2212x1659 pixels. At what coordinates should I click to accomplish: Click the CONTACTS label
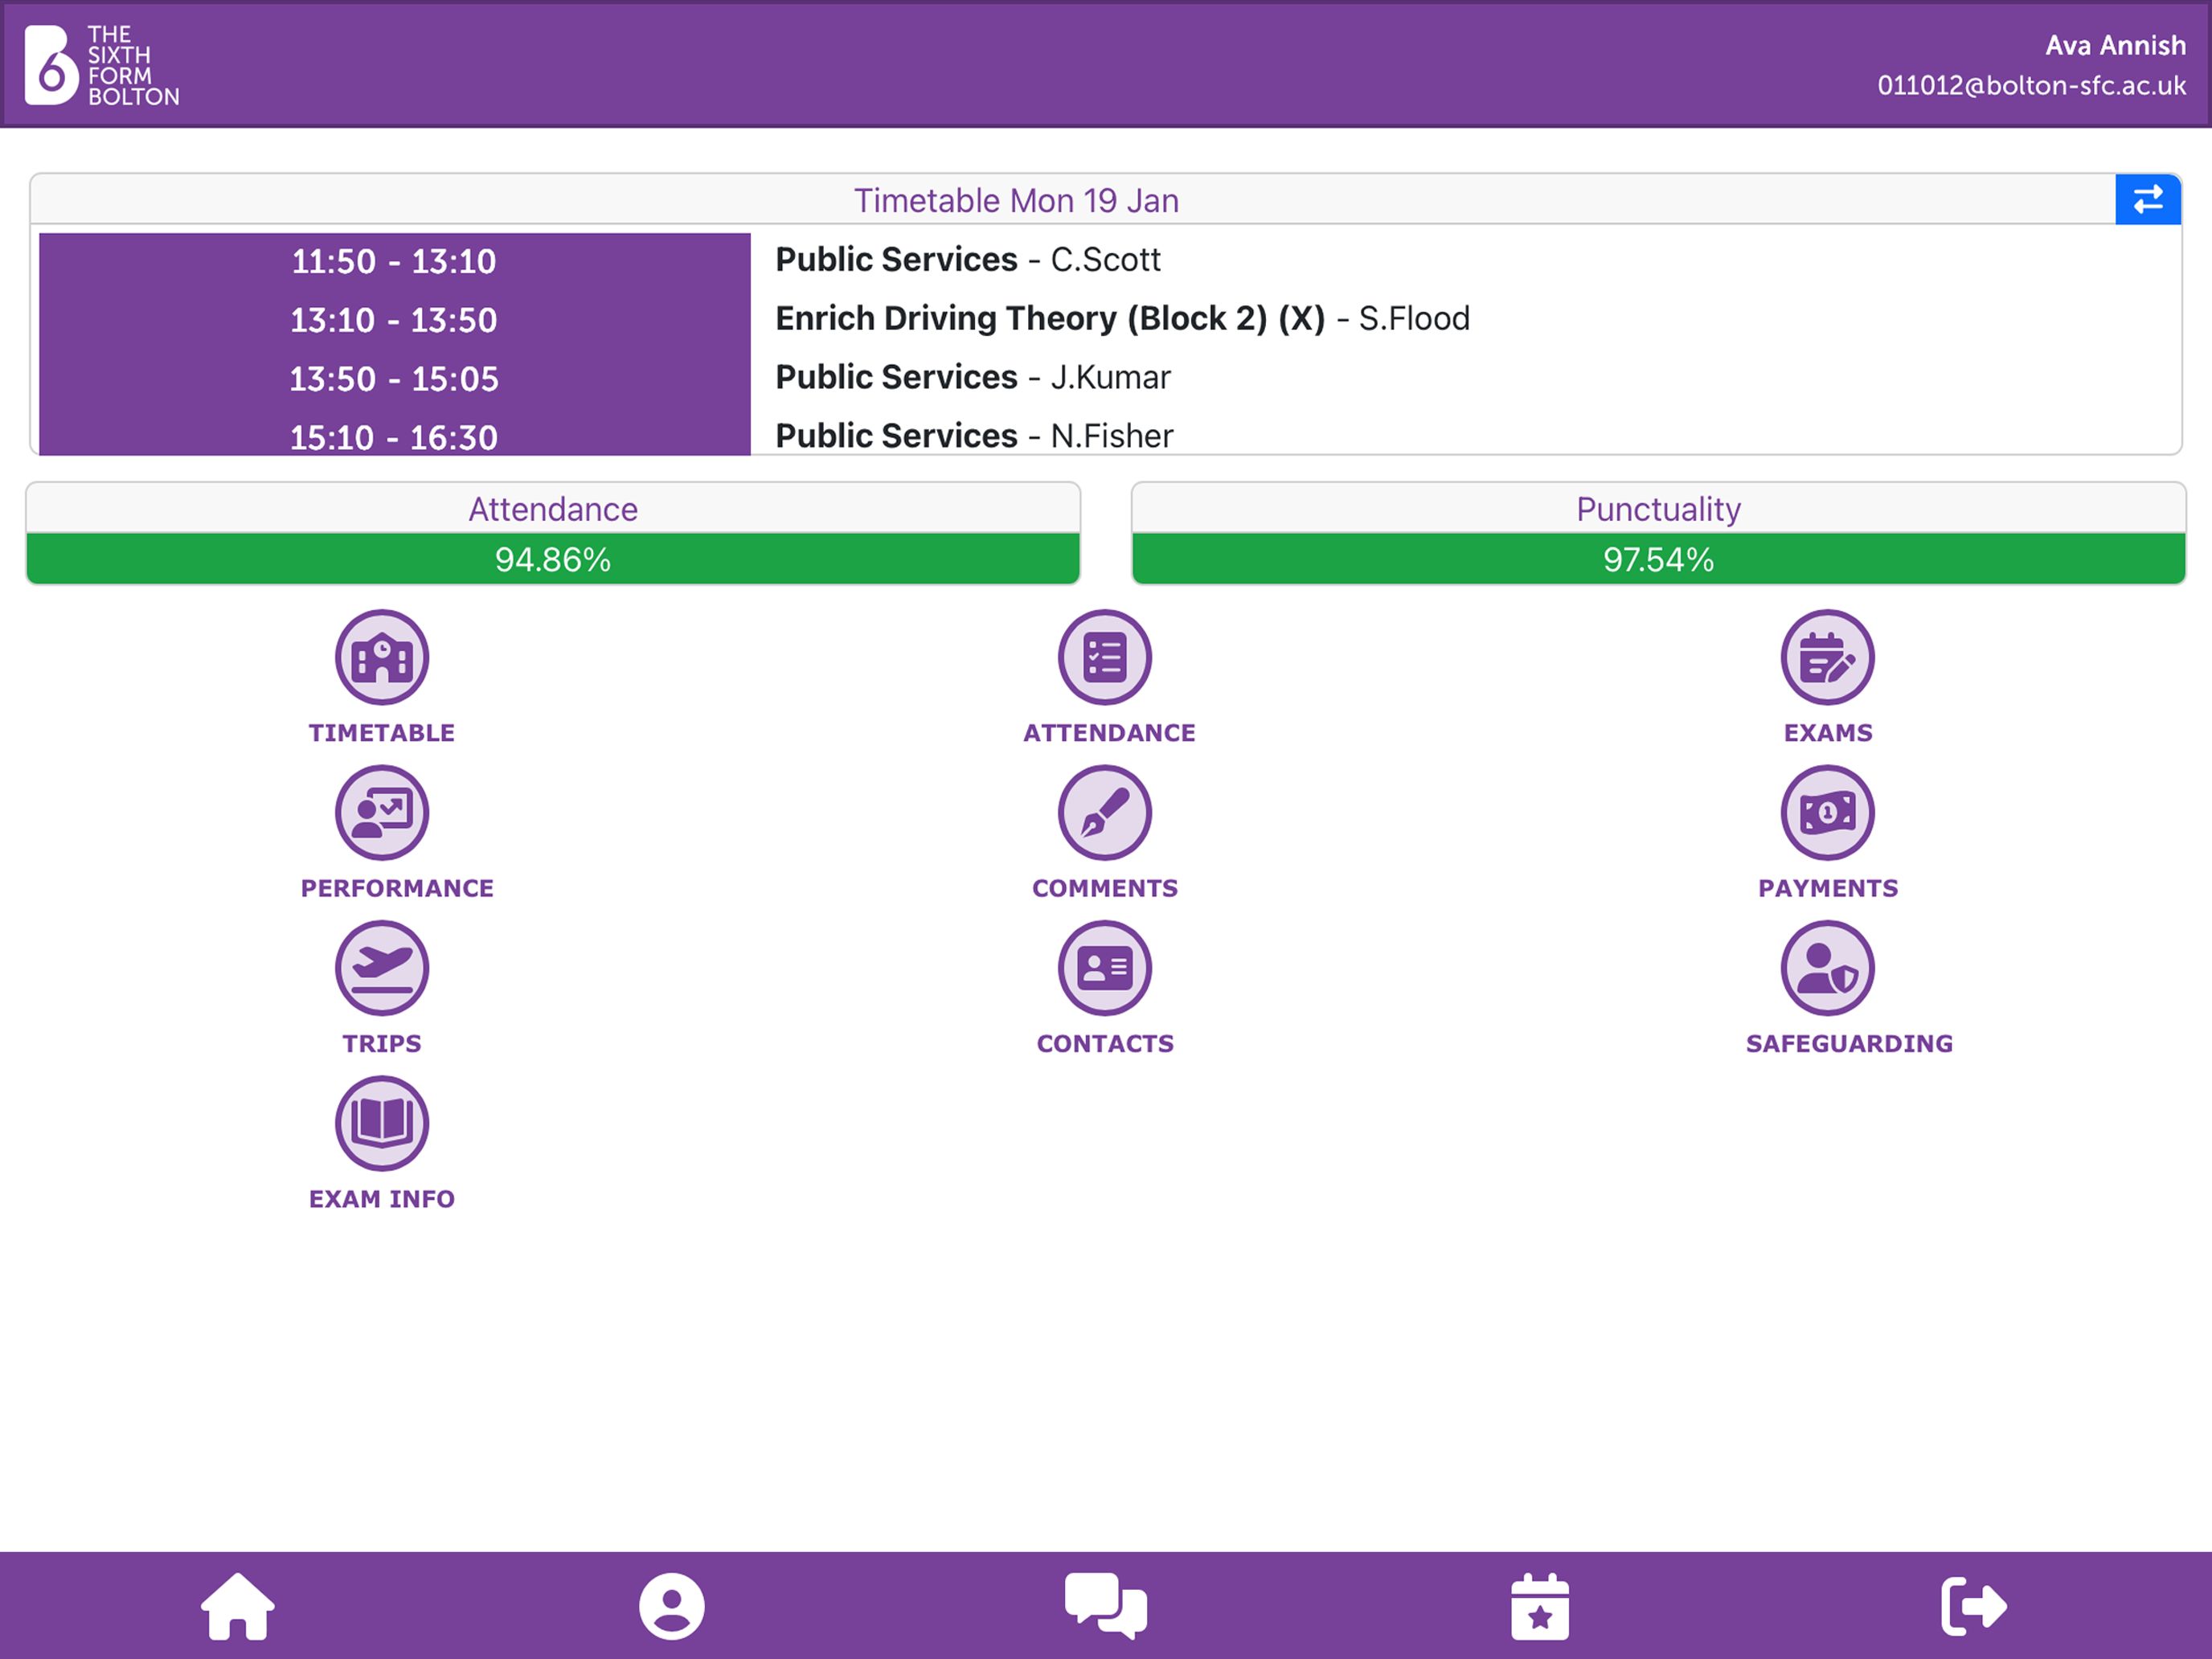click(x=1105, y=1043)
